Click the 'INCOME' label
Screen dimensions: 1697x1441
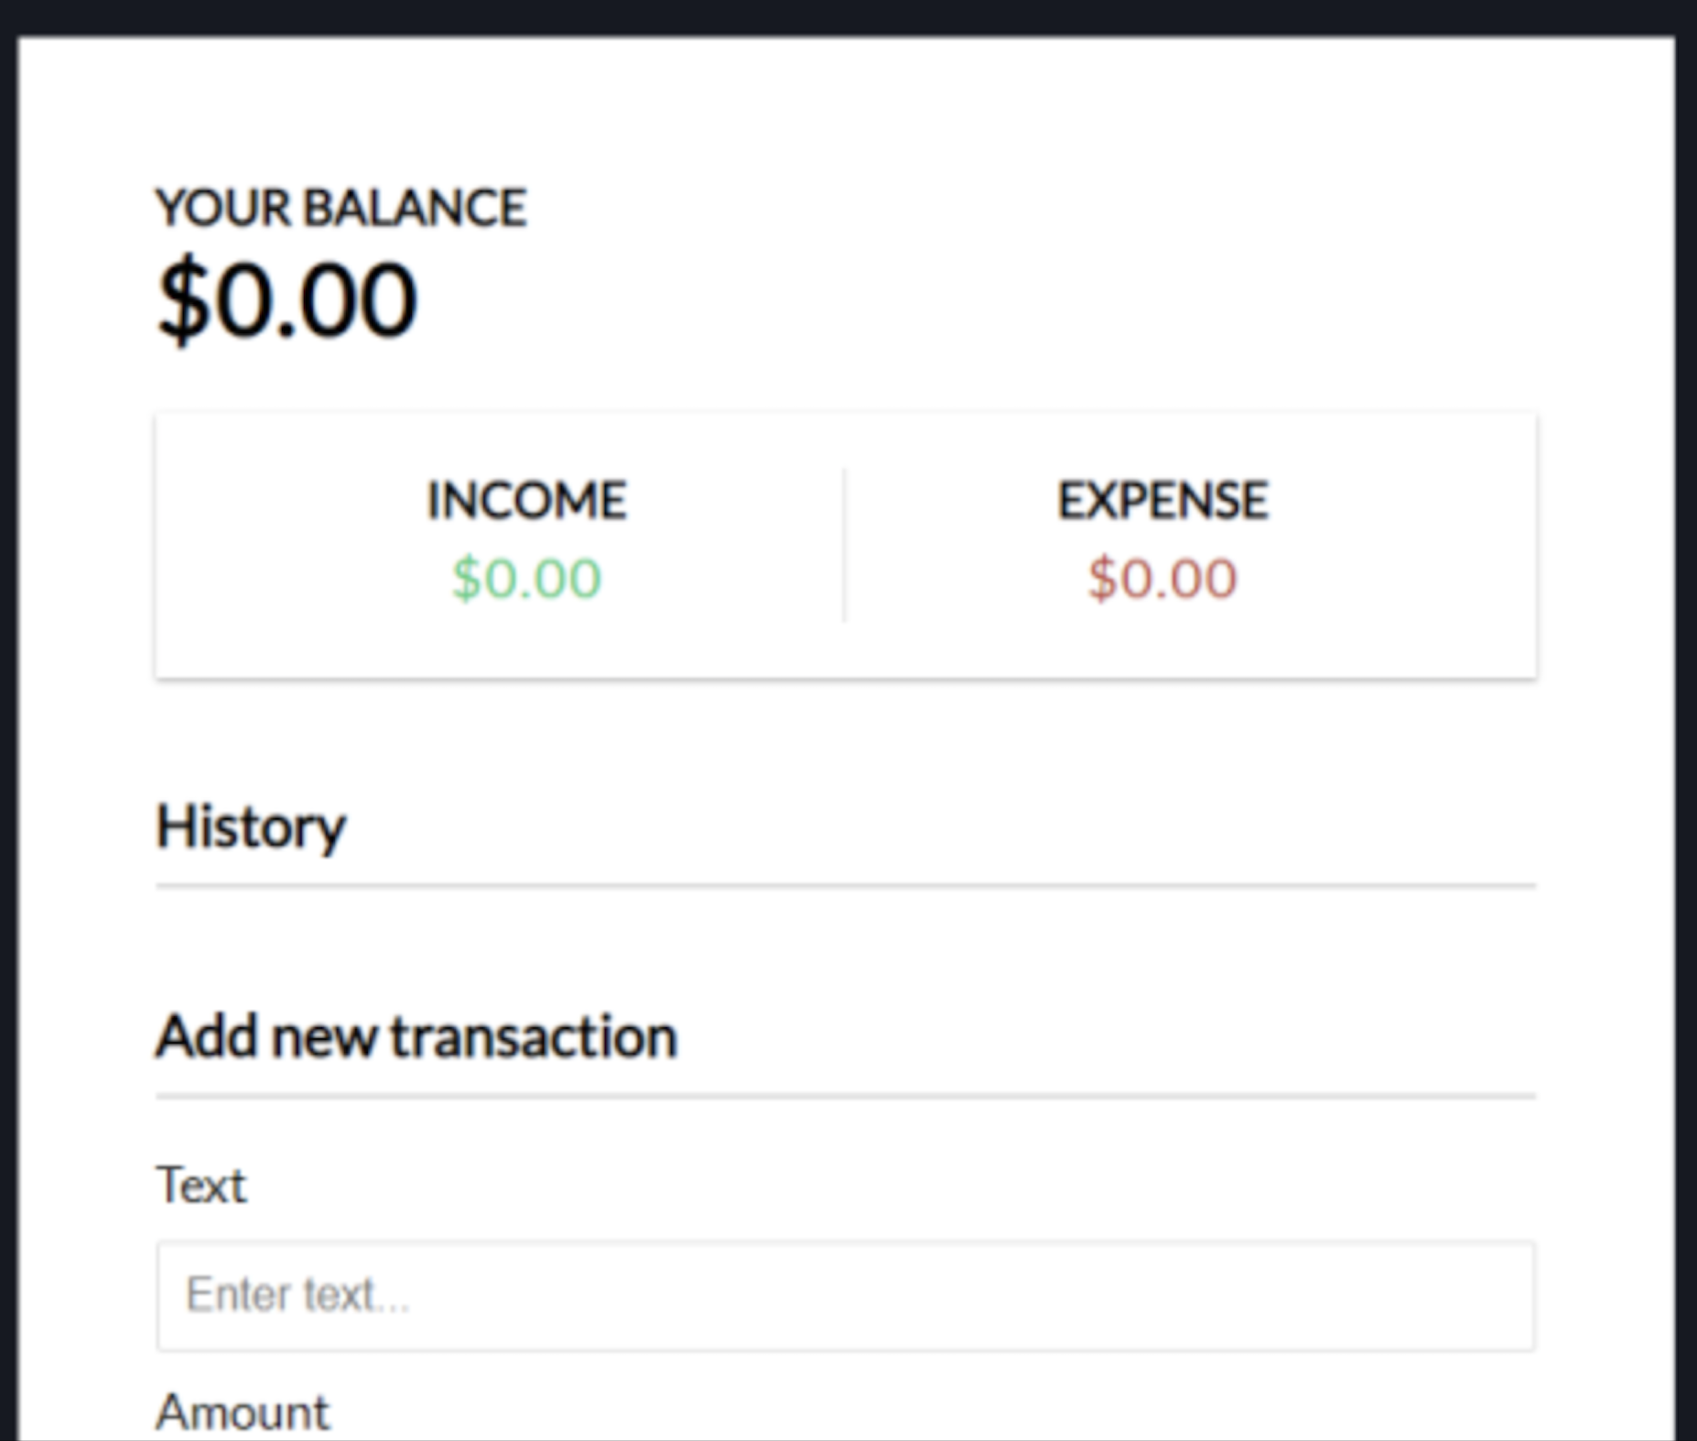tap(526, 501)
